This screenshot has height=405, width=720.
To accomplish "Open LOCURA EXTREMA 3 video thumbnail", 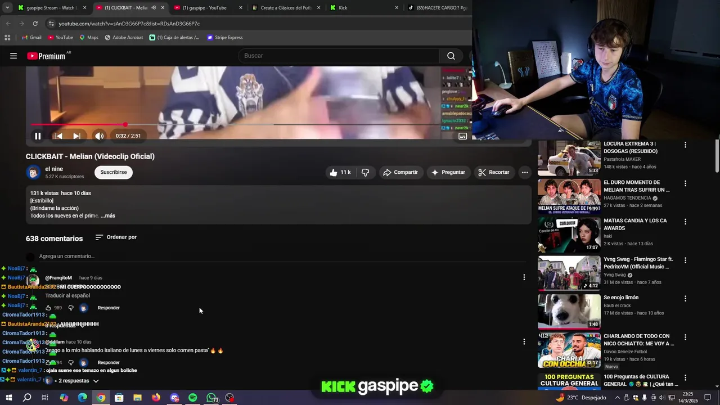I will click(569, 159).
